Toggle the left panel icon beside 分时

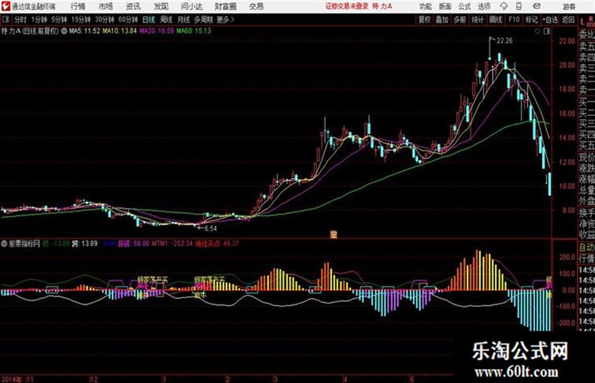click(5, 19)
